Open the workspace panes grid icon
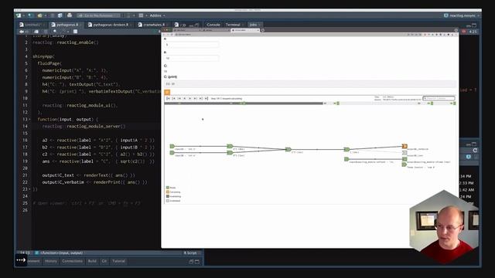 141,15
